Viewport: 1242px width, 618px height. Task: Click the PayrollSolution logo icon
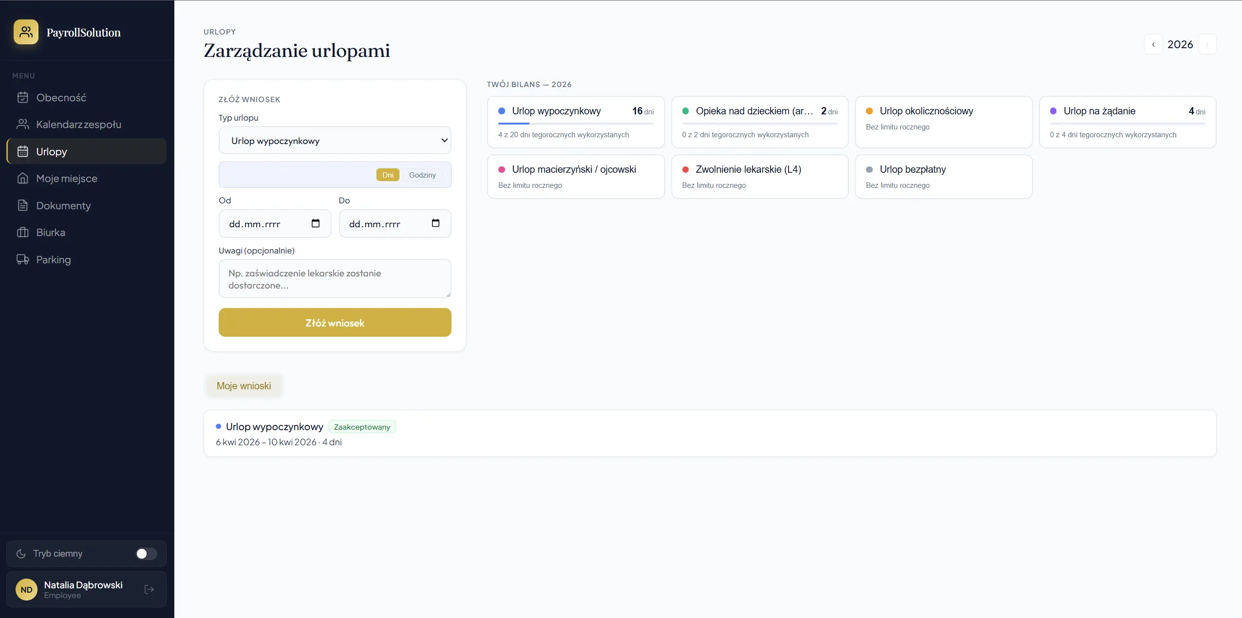(x=26, y=32)
